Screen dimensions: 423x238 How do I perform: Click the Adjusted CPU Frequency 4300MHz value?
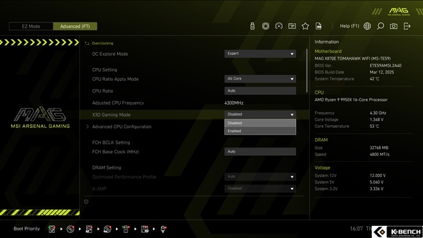point(234,103)
